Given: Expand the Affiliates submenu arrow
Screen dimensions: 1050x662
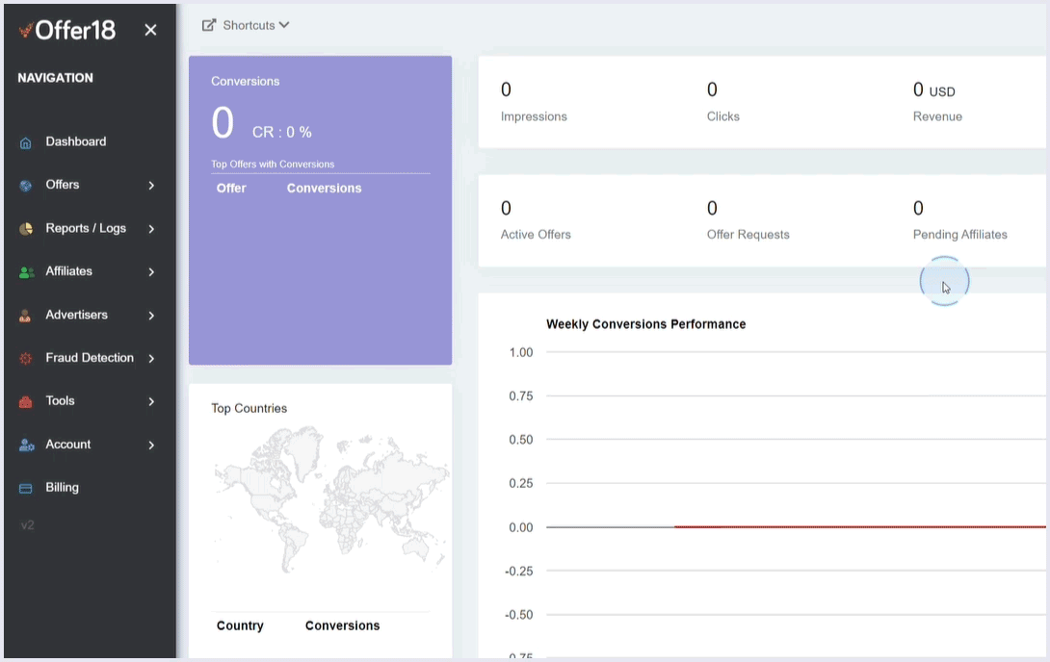Looking at the screenshot, I should (151, 272).
